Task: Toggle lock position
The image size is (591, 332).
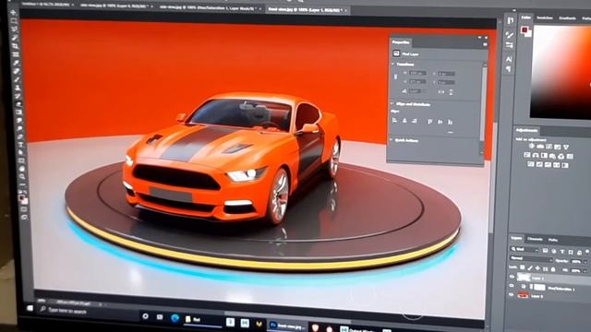Action: tap(537, 268)
